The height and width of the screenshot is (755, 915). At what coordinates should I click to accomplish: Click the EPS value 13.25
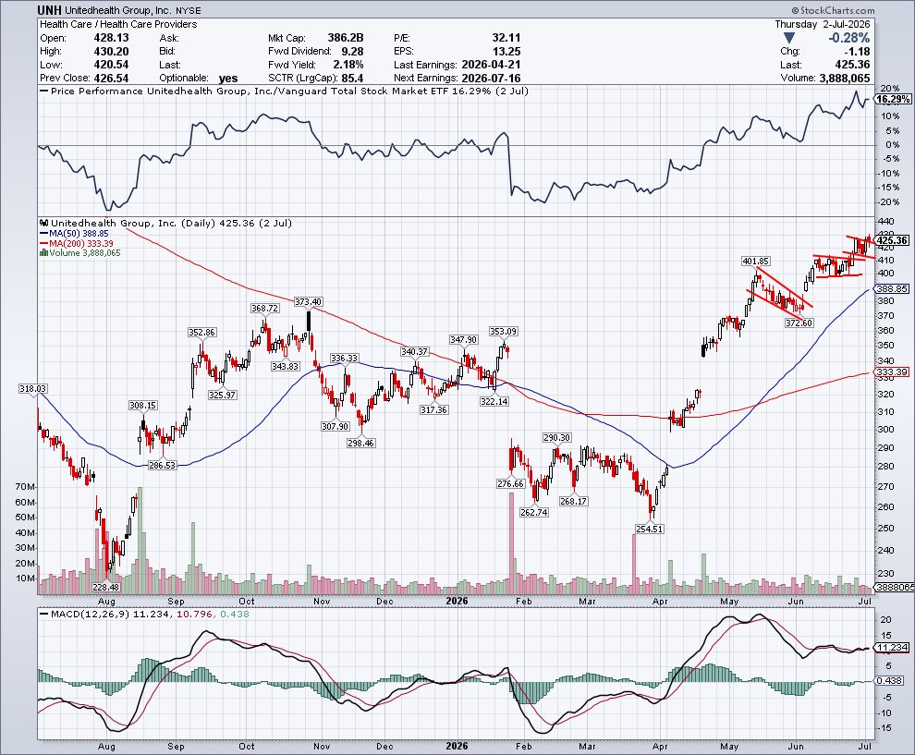tap(506, 52)
